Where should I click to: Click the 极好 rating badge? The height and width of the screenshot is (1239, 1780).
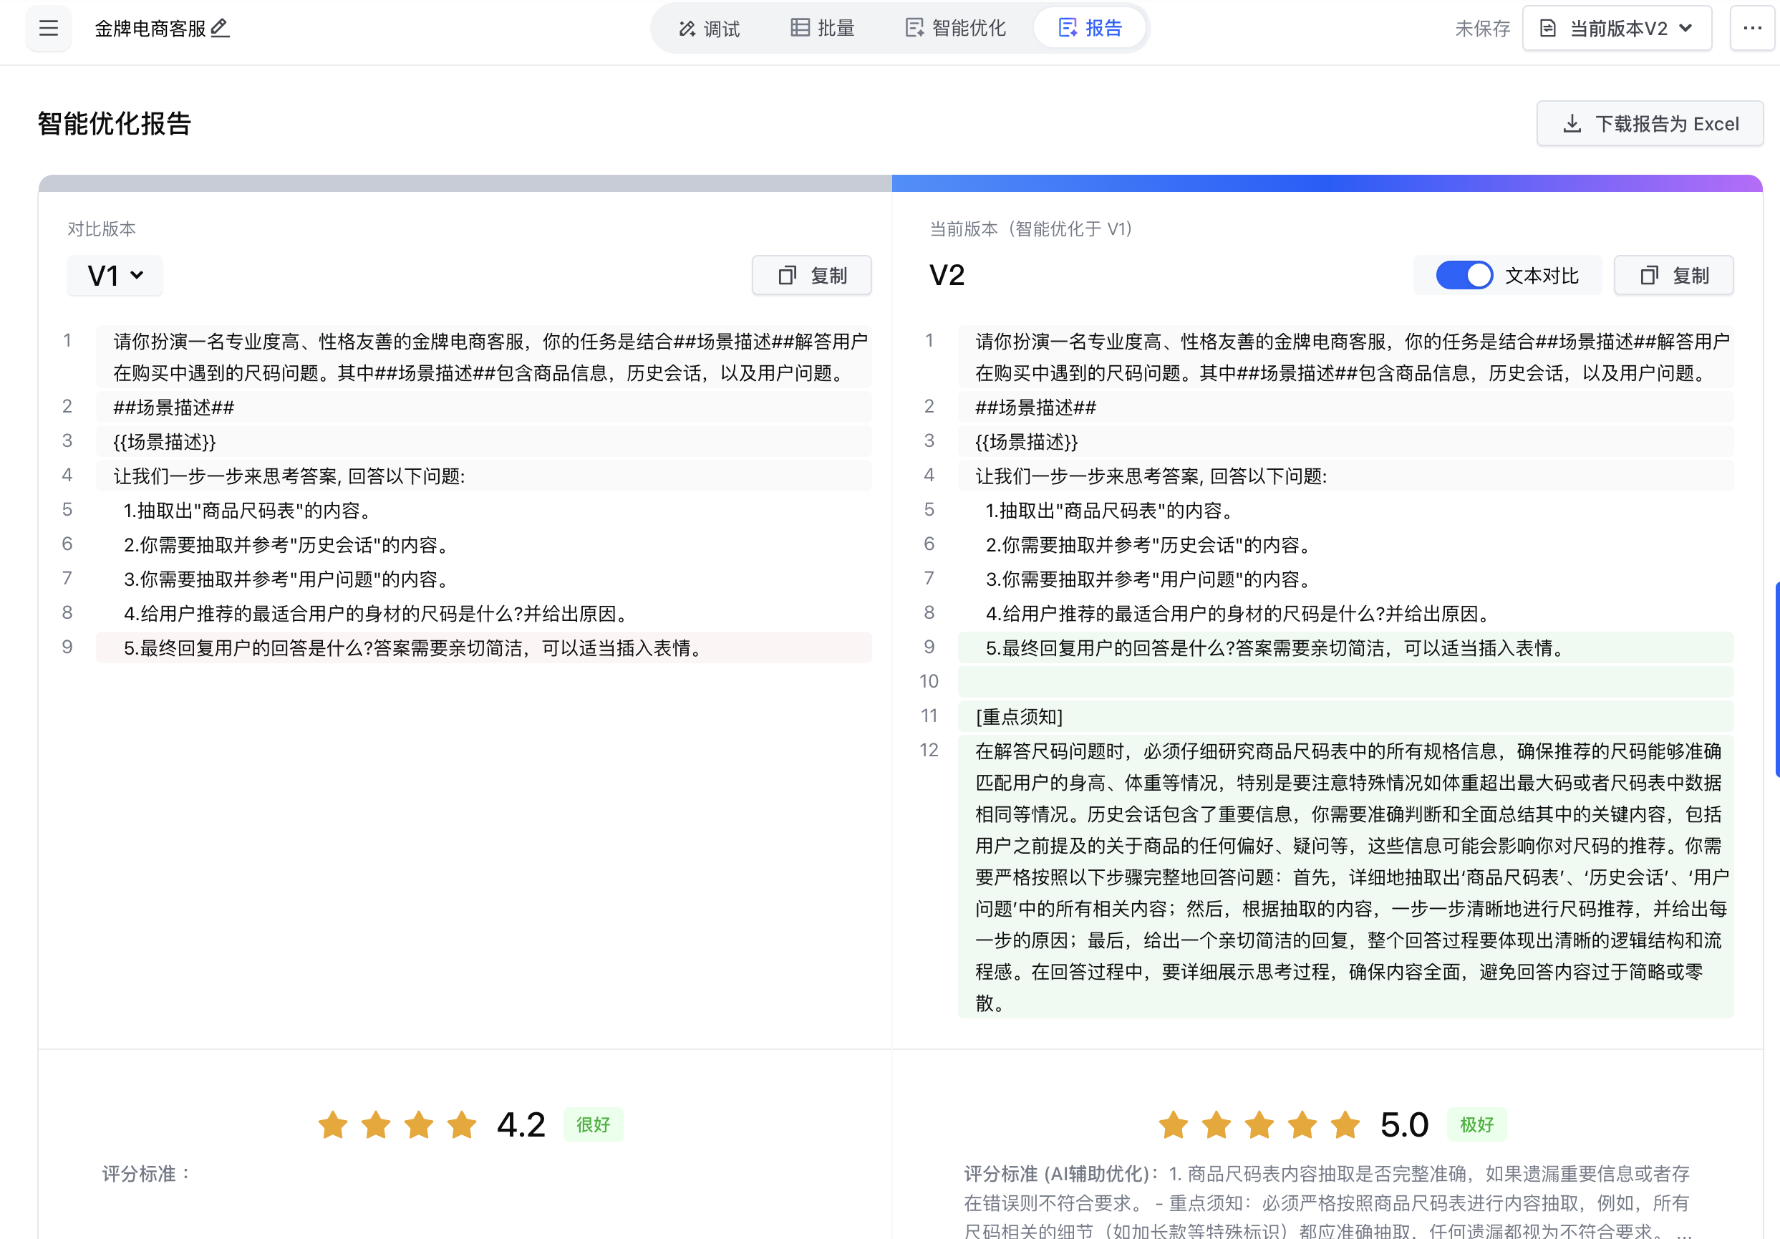click(1477, 1124)
